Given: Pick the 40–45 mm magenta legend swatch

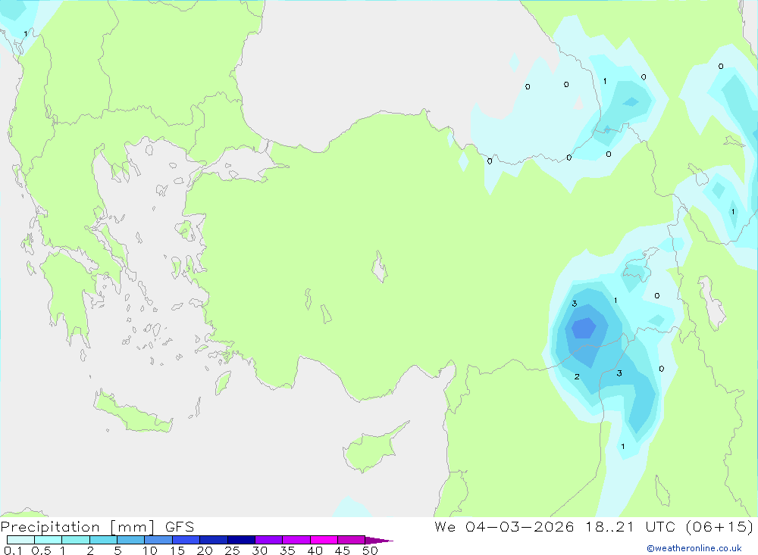Looking at the screenshot, I should 324,540.
